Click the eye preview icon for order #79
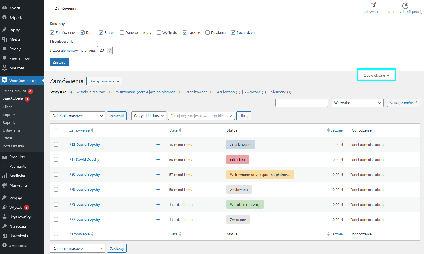Image resolution: width=424 pixels, height=254 pixels. point(158,190)
